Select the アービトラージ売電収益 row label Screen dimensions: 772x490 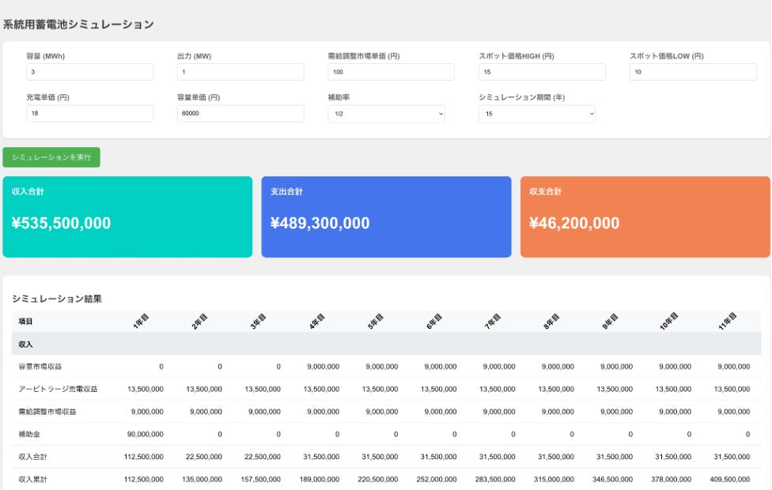coord(58,389)
